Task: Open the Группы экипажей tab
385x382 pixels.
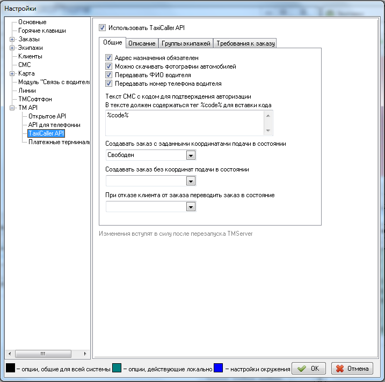Action: [x=185, y=43]
